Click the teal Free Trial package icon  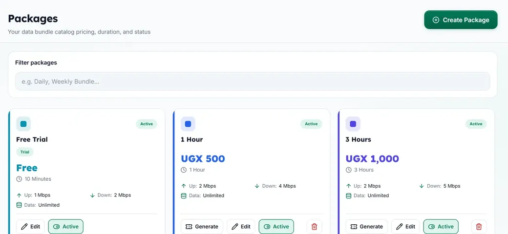(x=23, y=124)
